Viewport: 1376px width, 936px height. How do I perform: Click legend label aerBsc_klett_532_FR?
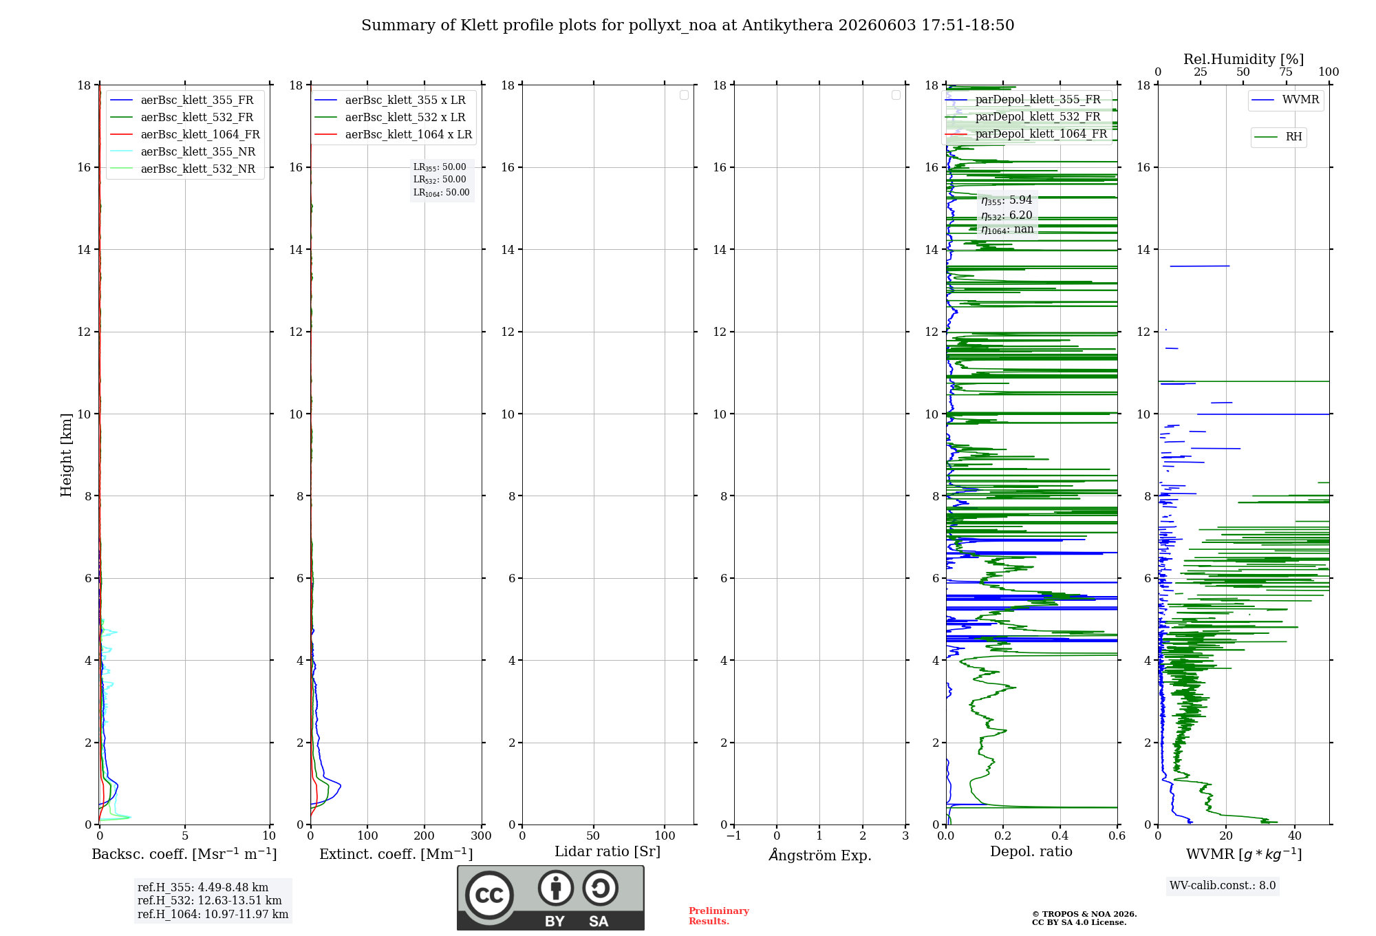point(197,117)
